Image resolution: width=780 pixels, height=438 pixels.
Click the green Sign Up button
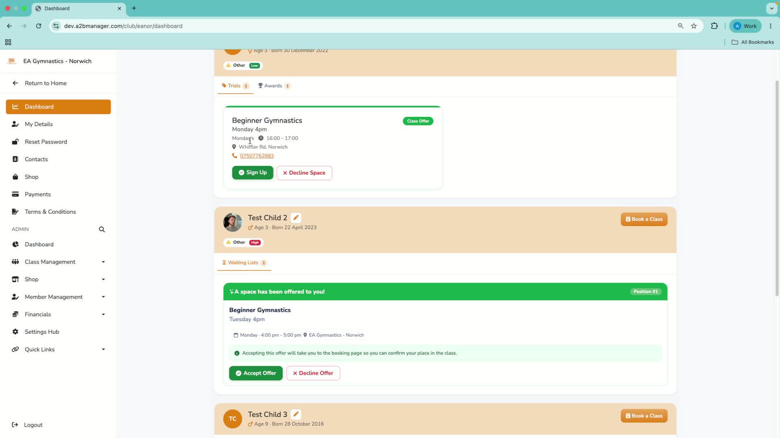tap(253, 173)
